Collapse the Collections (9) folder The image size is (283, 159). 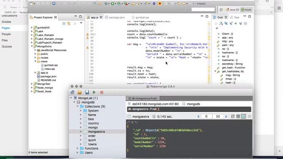(78, 106)
